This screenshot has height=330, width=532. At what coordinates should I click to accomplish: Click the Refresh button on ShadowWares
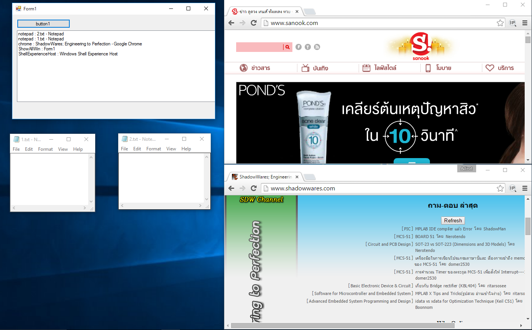(x=453, y=220)
